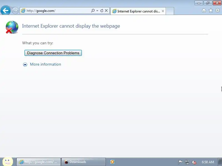Close the Internet Explorer window

click(x=217, y=3)
